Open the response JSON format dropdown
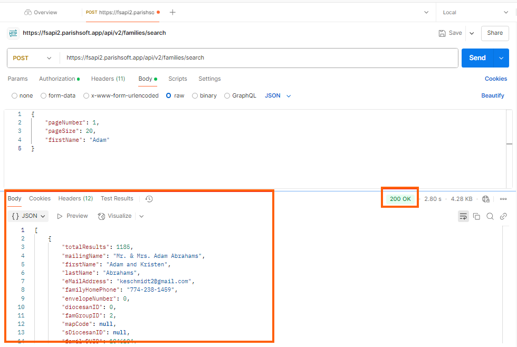The height and width of the screenshot is (347, 517). coord(28,216)
